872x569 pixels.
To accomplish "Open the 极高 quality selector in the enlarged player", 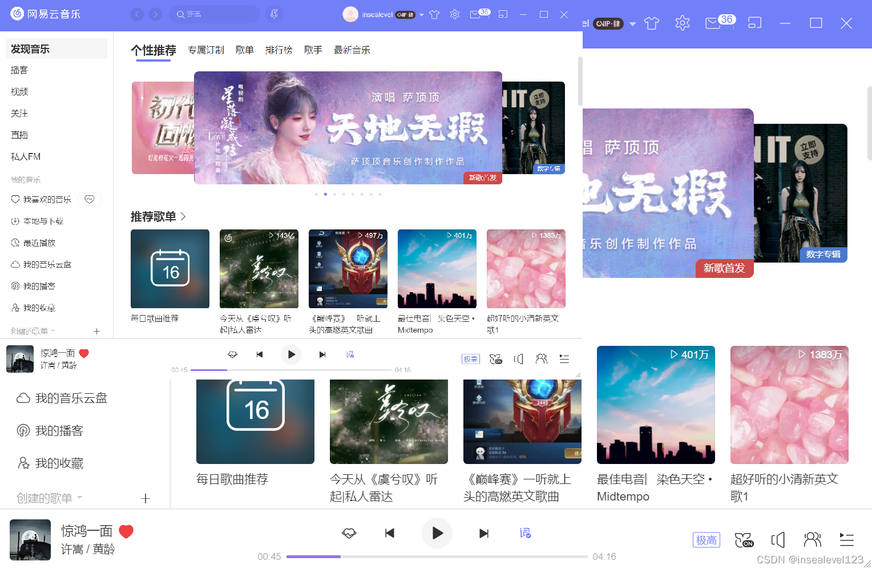I will pyautogui.click(x=707, y=540).
